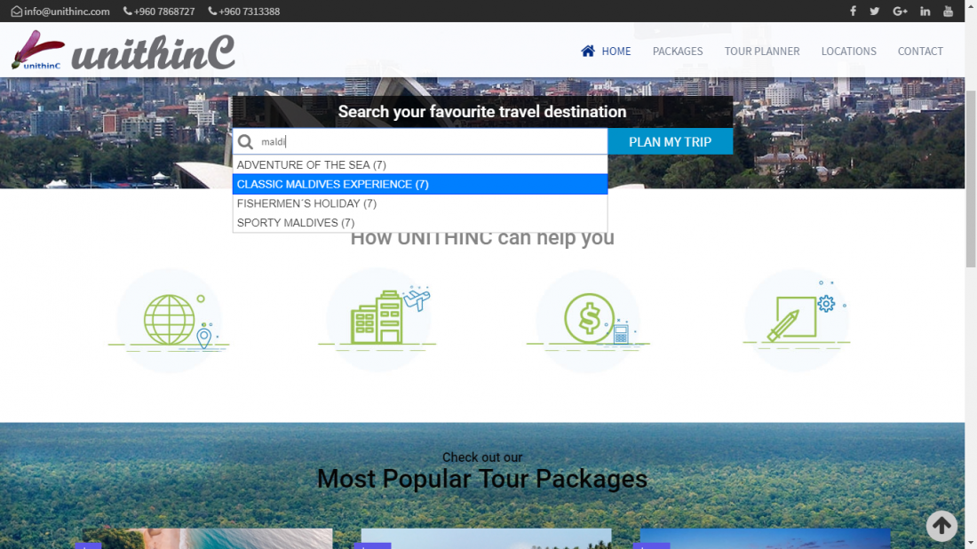The width and height of the screenshot is (977, 549).
Task: Select ADVENTURE OF THE SEA suggestion
Action: 420,165
